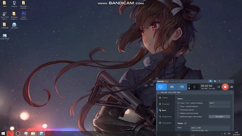Click the lock icon in Bandicam title bar
Image resolution: width=242 pixels, height=136 pixels.
click(210, 81)
